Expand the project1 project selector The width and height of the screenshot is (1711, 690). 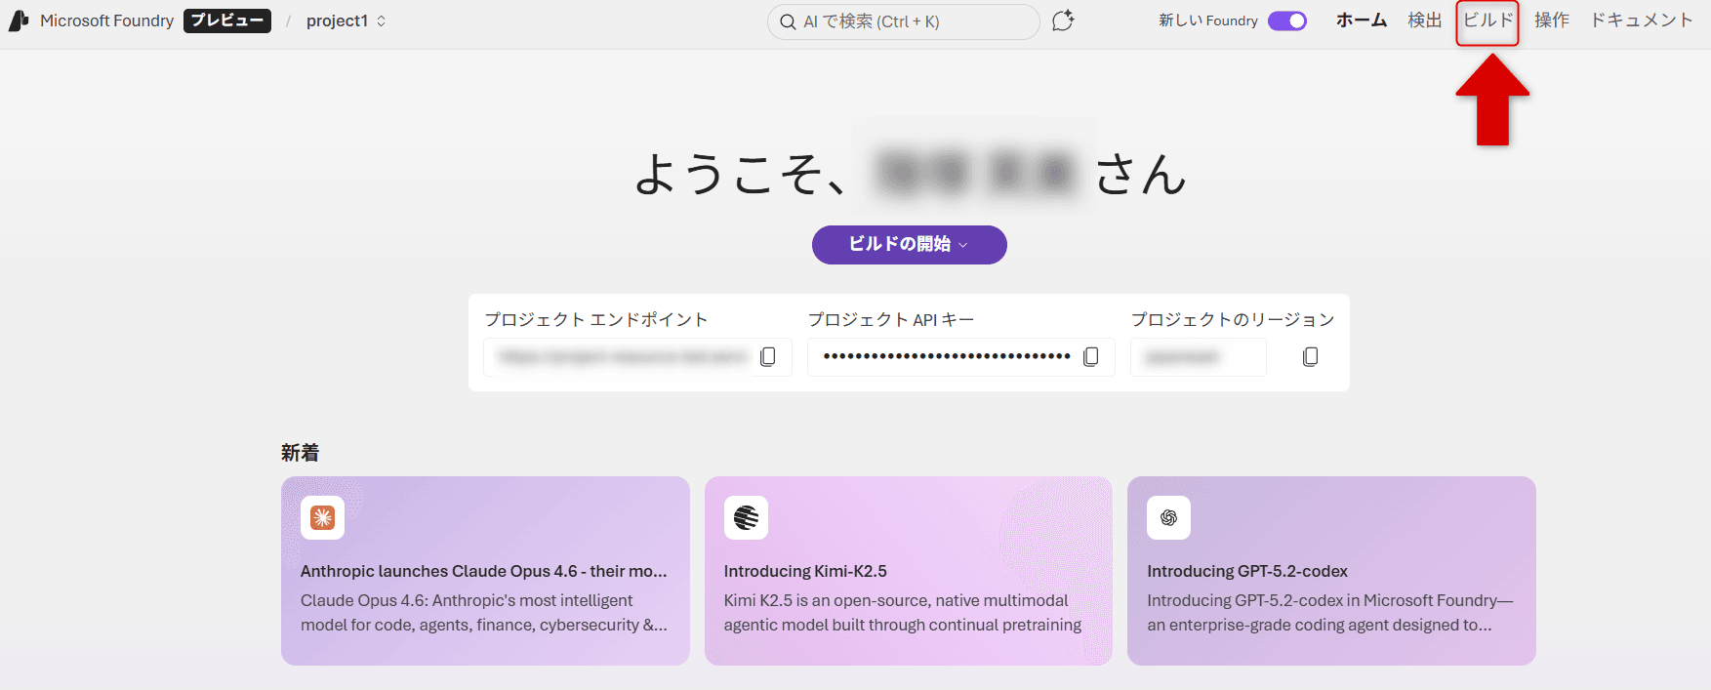coord(346,20)
